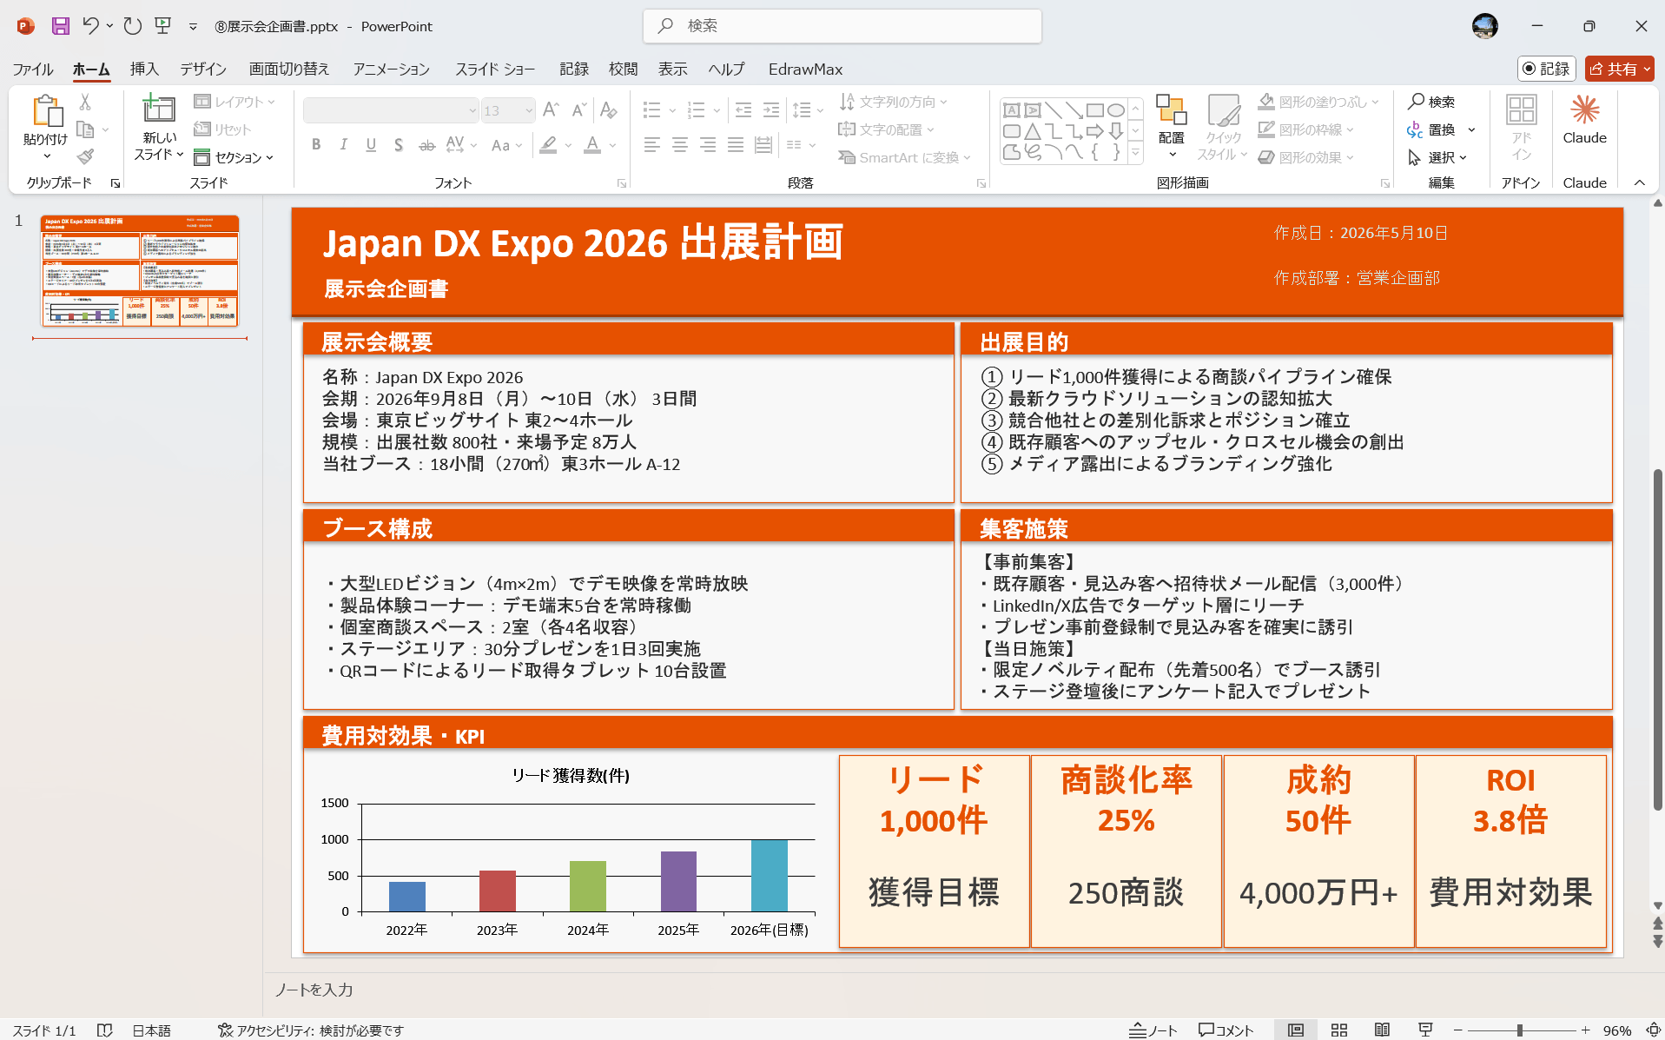Clear all formatting eraser A icon

tap(608, 110)
